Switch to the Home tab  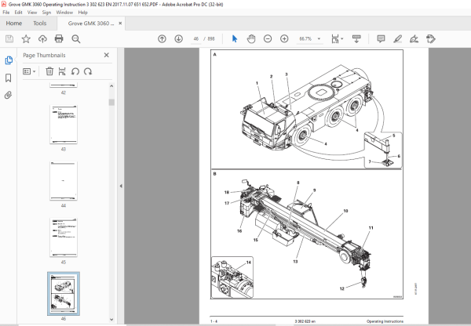point(14,23)
